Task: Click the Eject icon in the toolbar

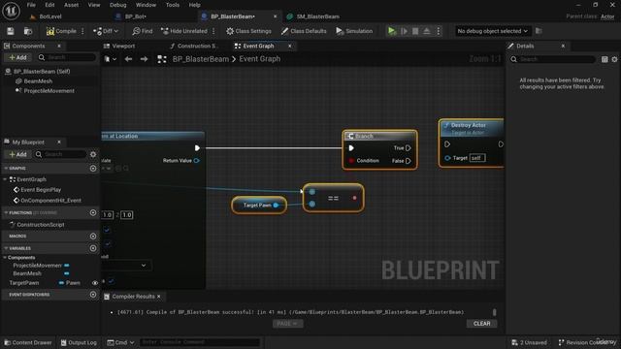Action: tap(427, 31)
